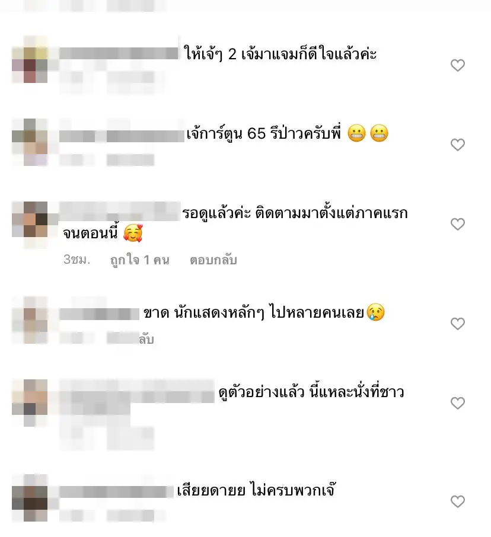The image size is (491, 537).
Task: Click ตอบกลับ reply link
Action: coord(213,260)
